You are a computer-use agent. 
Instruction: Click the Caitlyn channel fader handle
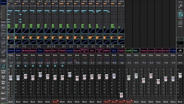point(121,95)
